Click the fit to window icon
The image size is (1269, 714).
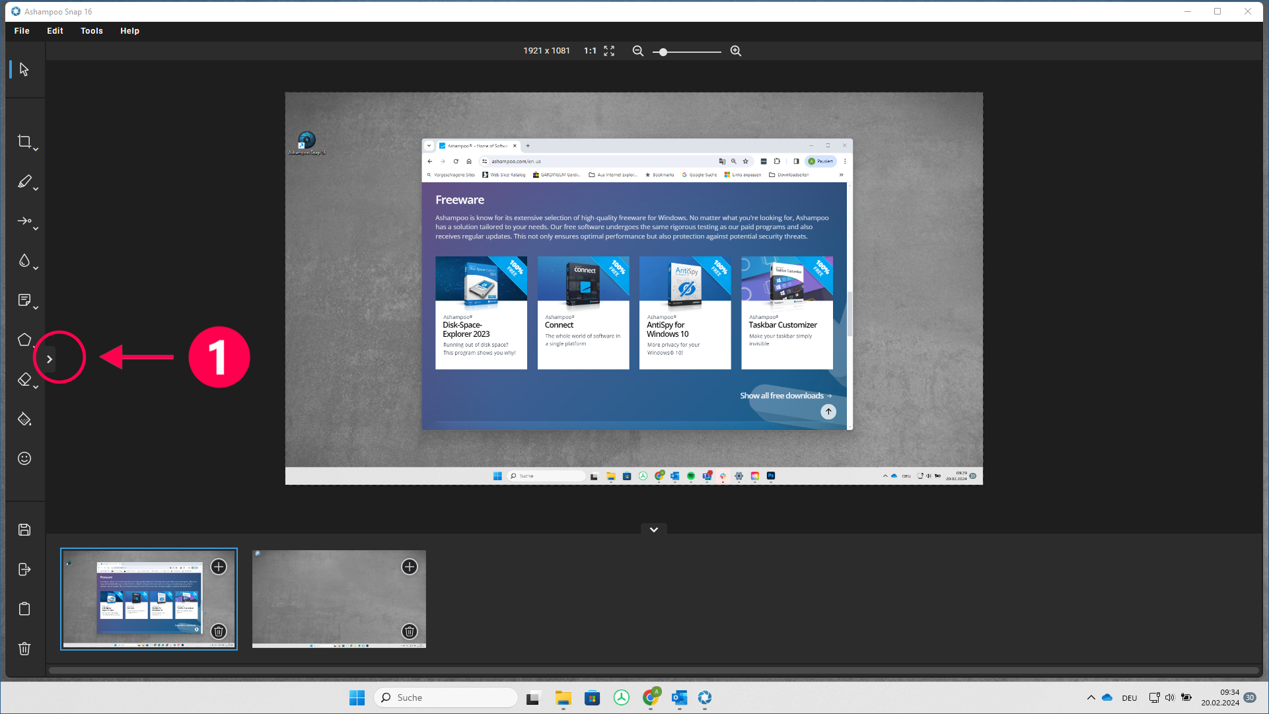click(x=609, y=51)
